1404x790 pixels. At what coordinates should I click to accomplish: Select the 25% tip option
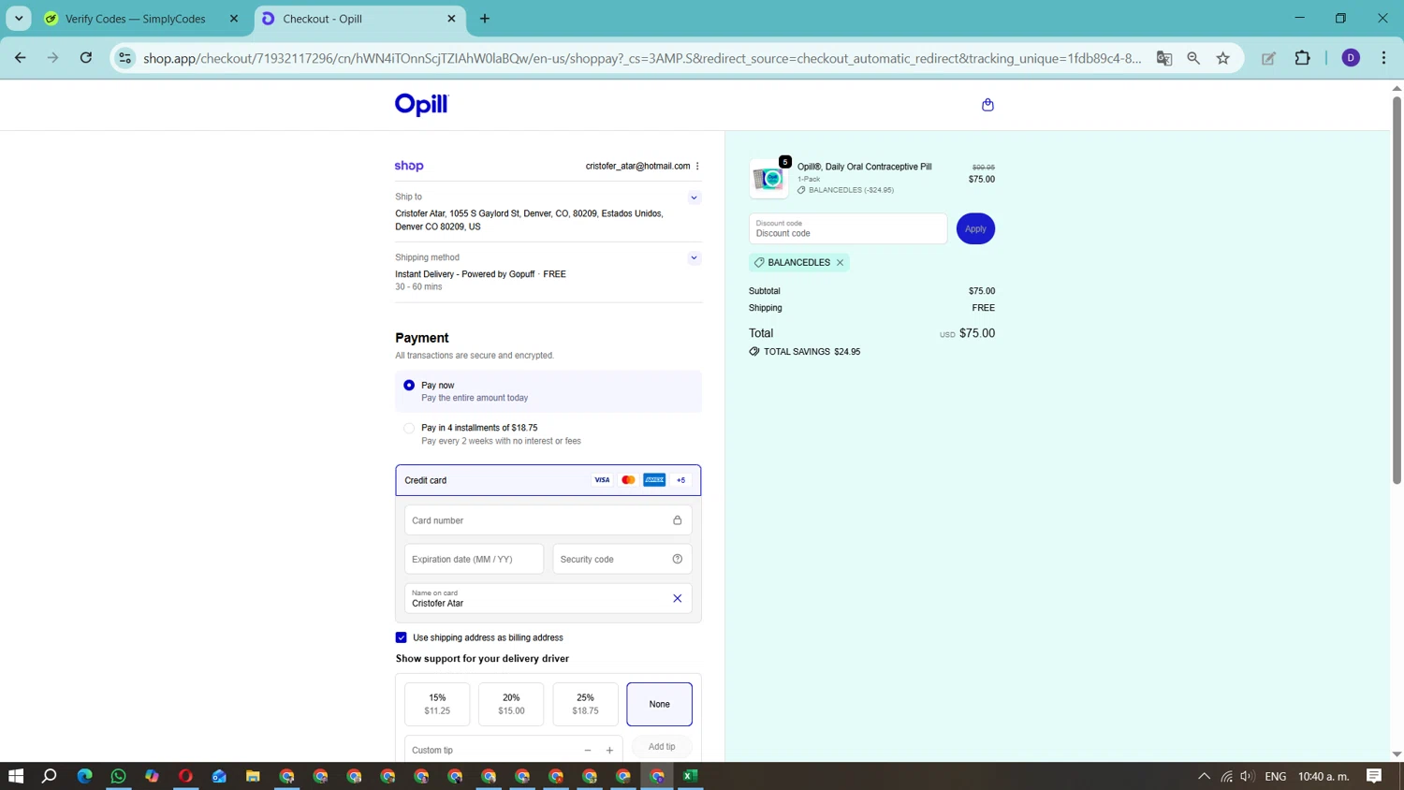click(585, 704)
